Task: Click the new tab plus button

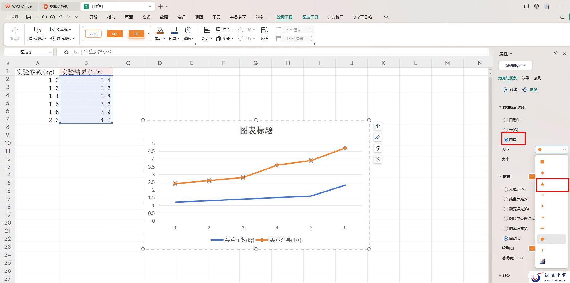Action: click(x=160, y=6)
